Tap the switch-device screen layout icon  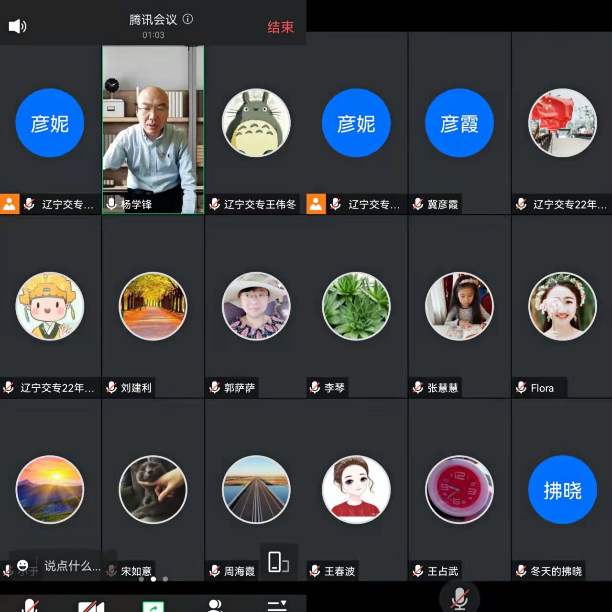click(x=278, y=562)
